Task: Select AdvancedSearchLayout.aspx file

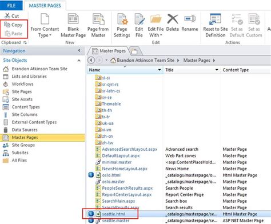Action: point(130,149)
